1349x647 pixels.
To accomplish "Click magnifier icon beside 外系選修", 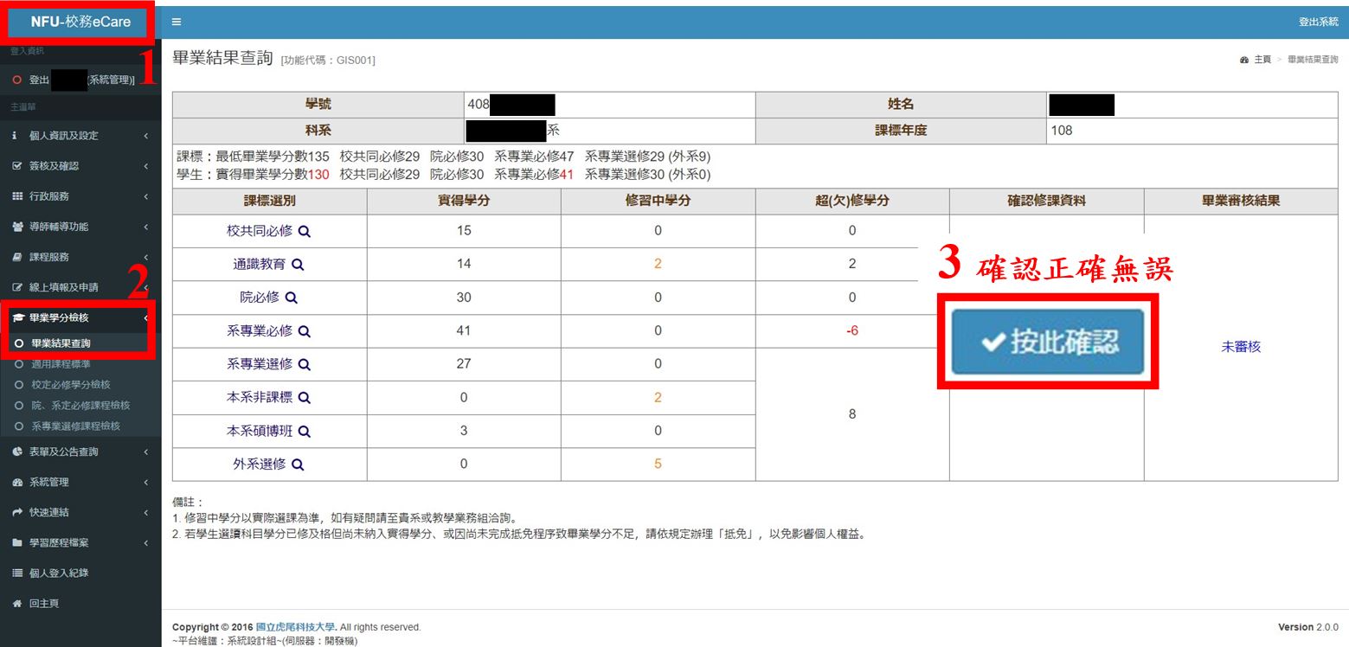I will pyautogui.click(x=299, y=464).
